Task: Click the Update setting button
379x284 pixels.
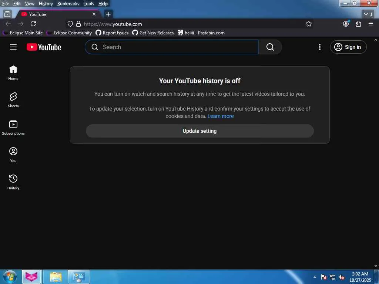Action: (x=199, y=131)
